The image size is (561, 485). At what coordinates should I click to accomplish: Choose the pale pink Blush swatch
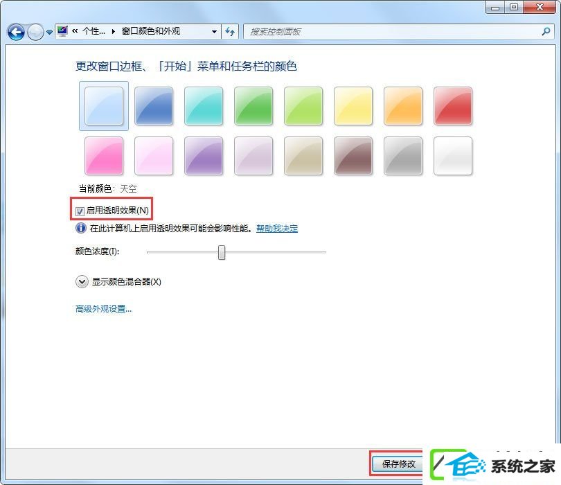154,156
